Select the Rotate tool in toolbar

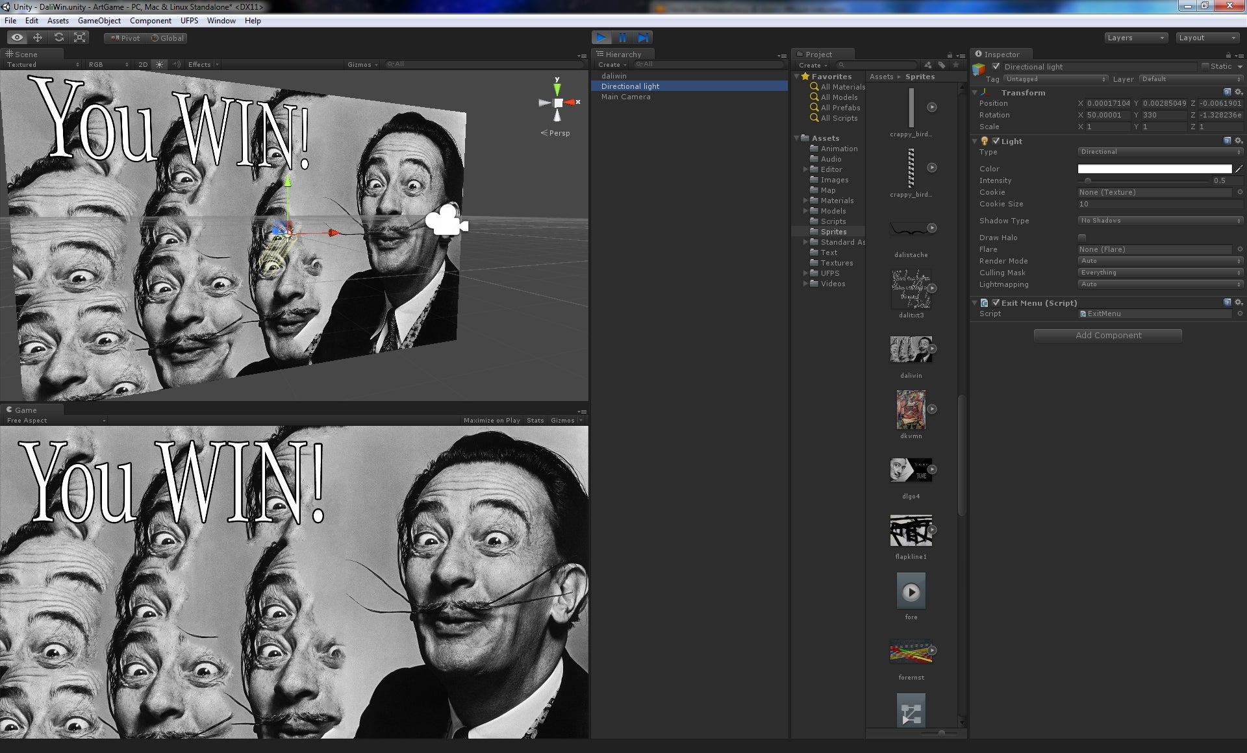click(58, 38)
